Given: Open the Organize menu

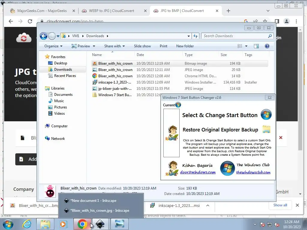Looking at the screenshot, I should click(53, 46).
